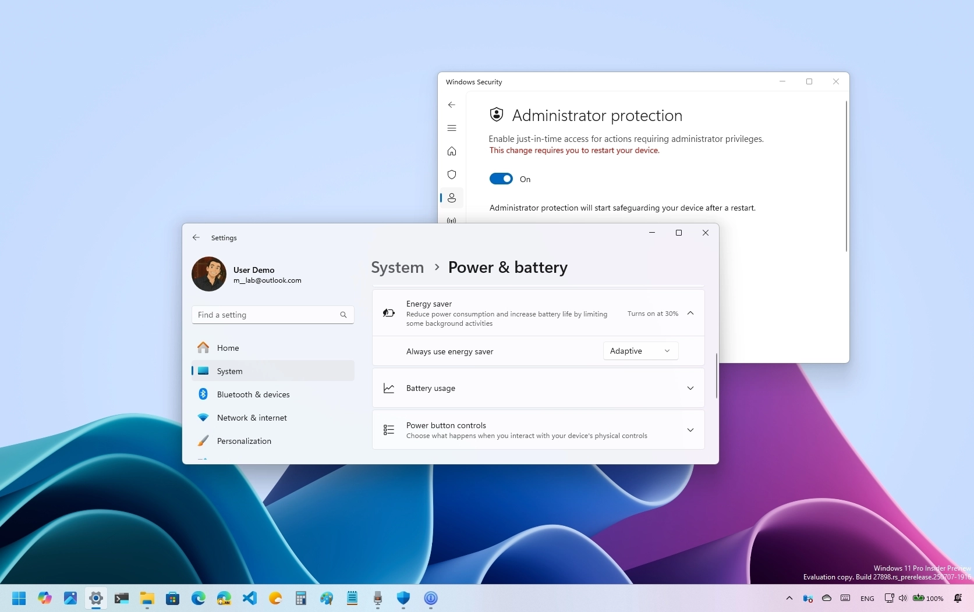Click network icon in system tray

(890, 598)
